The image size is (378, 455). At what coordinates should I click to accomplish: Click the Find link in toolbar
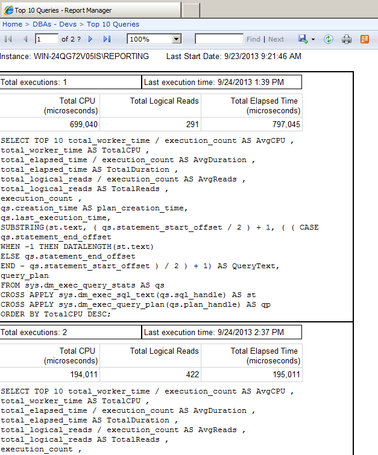(x=253, y=39)
